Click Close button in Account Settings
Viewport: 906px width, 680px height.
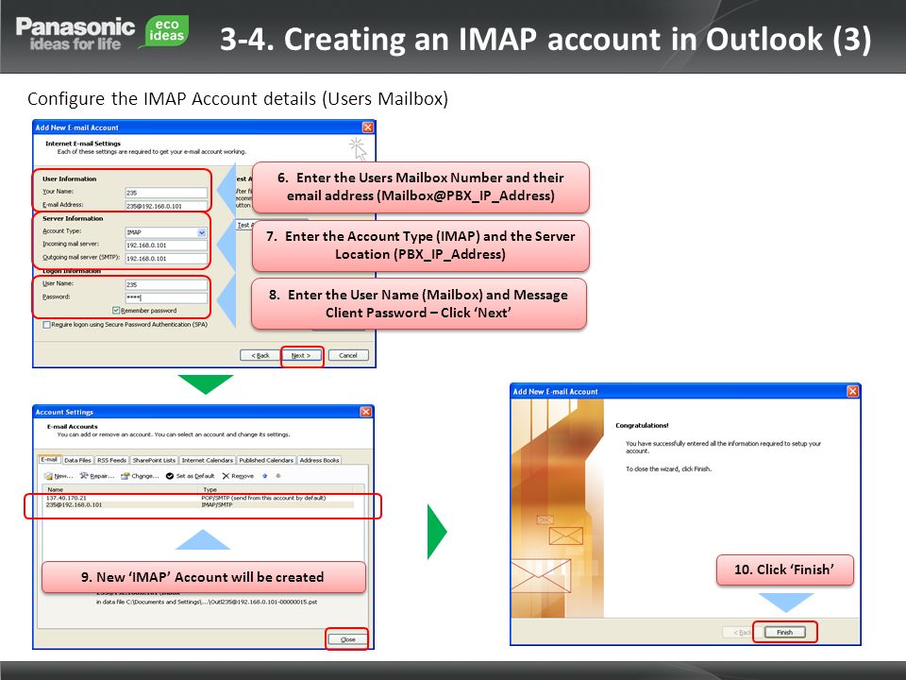(x=347, y=639)
